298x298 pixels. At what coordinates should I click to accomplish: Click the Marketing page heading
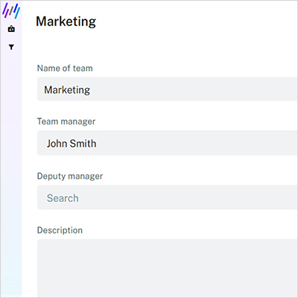pos(66,22)
